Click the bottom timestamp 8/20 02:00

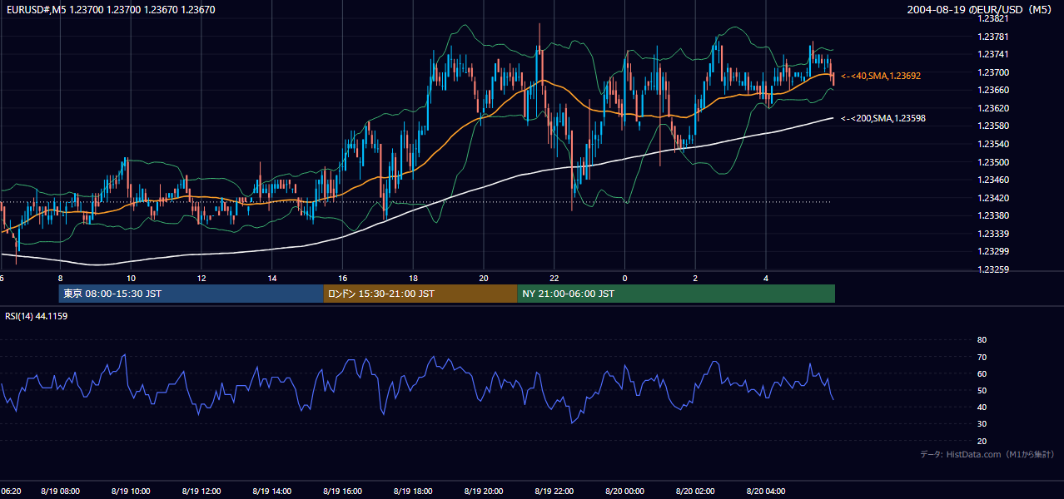(x=696, y=492)
